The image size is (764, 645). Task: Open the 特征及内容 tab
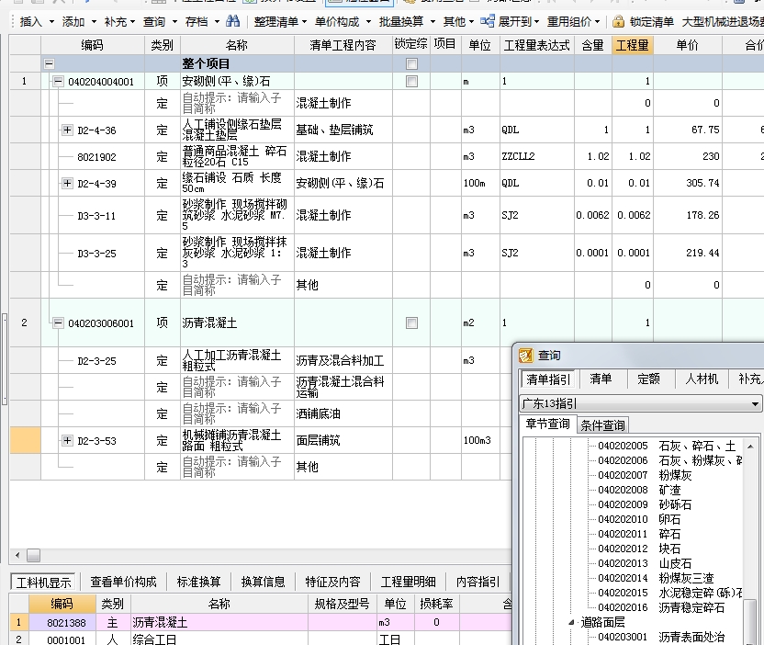click(x=332, y=583)
